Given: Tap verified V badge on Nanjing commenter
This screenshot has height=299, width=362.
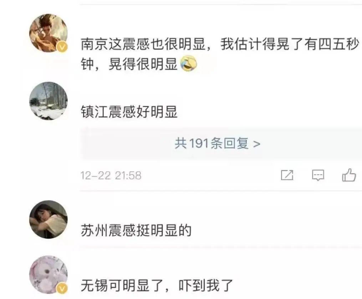Looking at the screenshot, I should pyautogui.click(x=62, y=47).
